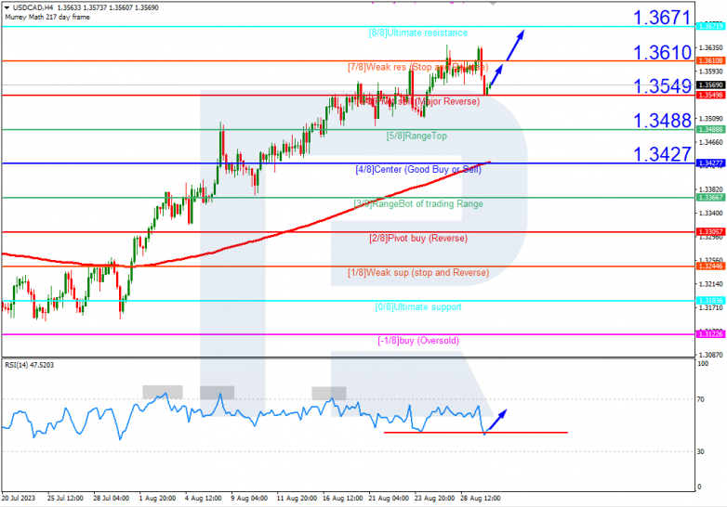
Task: Click the 1.34660 price axis value
Action: (710, 142)
